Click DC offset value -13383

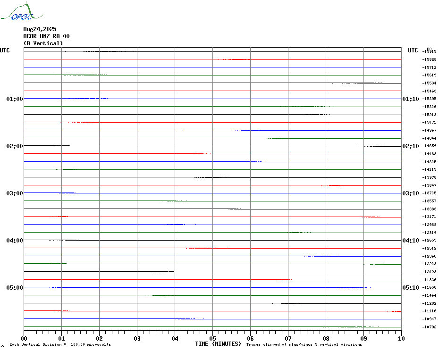(x=429, y=209)
